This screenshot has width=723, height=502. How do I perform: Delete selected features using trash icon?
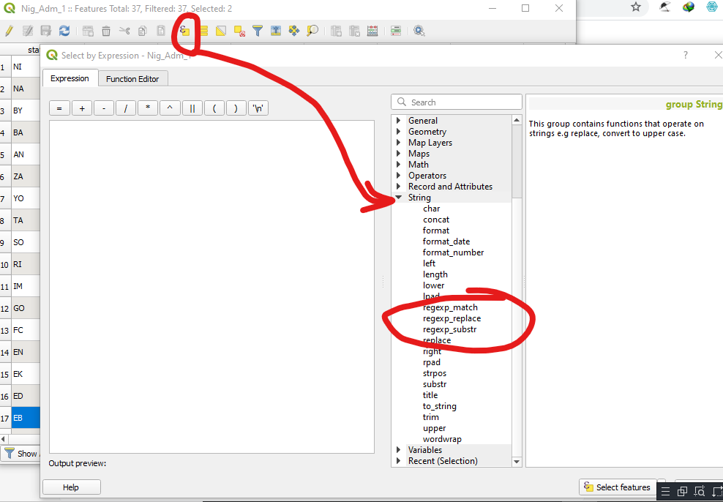(x=106, y=31)
